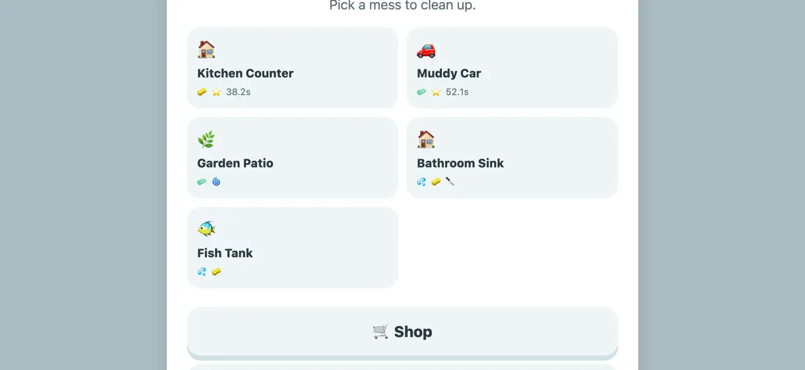805x370 pixels.
Task: Click the gold star on Kitchen Counter
Action: 217,92
